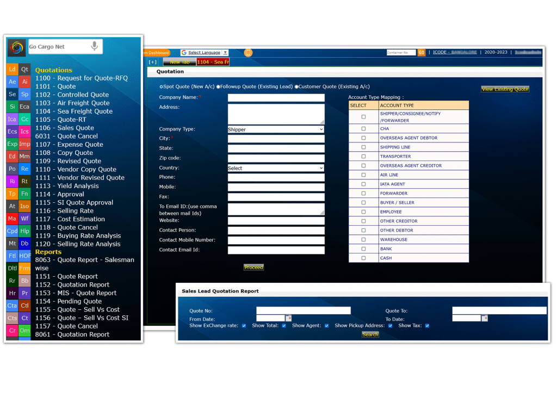Tick the SHIPPING LINE account type checkbox
Viewport: 557px width, 404px height.
click(x=363, y=147)
